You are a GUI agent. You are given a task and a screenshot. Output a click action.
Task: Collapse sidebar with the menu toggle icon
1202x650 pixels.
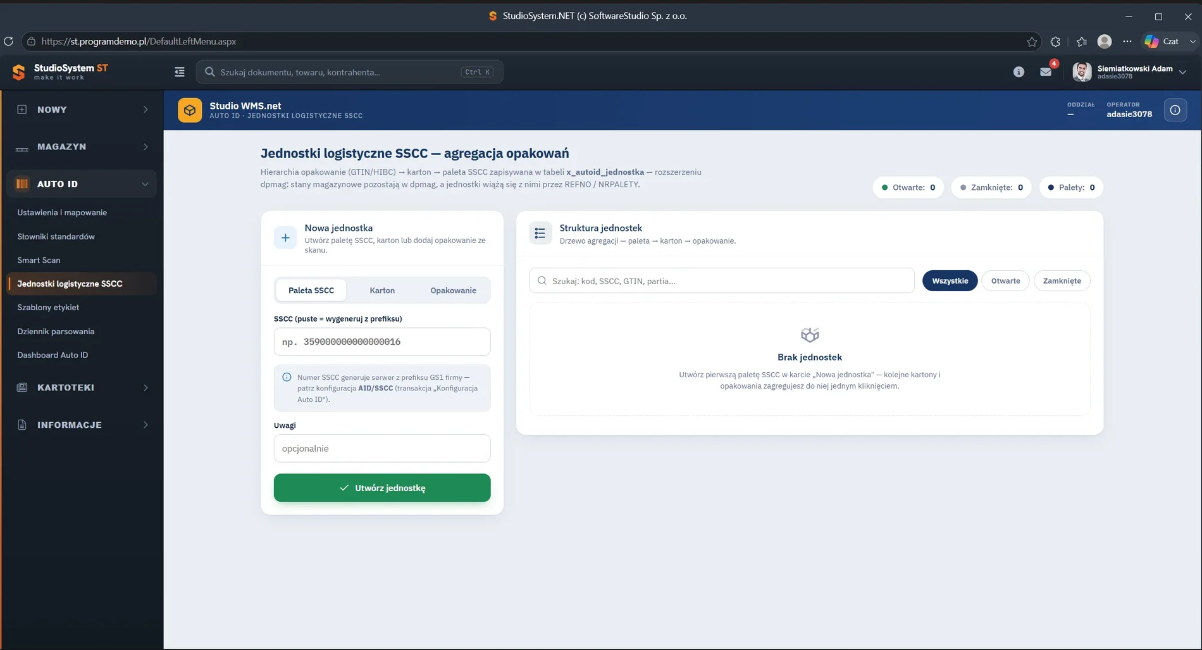pos(180,72)
